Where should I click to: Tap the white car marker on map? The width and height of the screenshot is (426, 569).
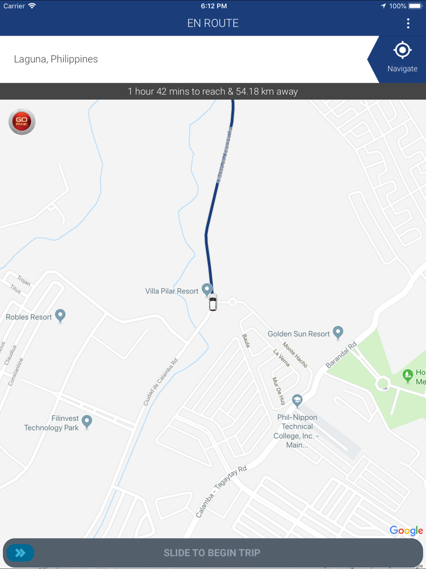pyautogui.click(x=213, y=302)
